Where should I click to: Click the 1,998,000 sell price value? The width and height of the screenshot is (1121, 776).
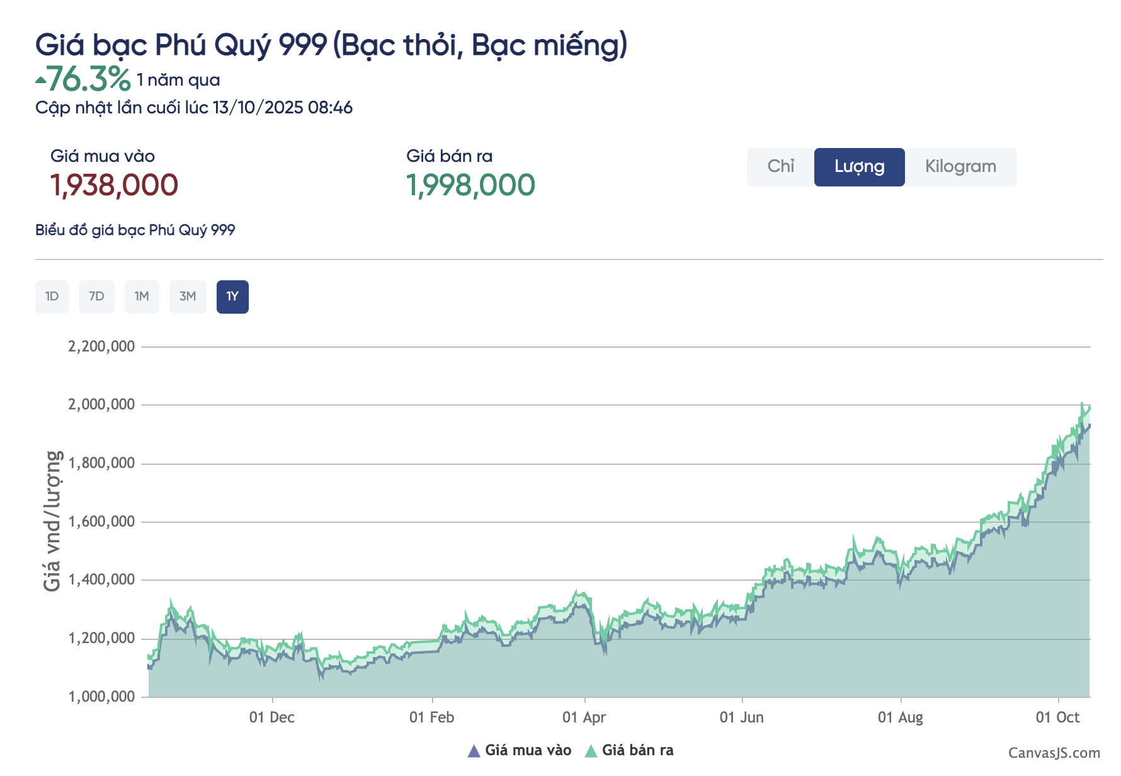[x=470, y=185]
